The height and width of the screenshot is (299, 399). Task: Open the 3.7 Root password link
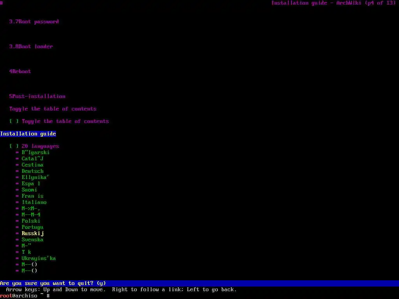click(x=34, y=22)
